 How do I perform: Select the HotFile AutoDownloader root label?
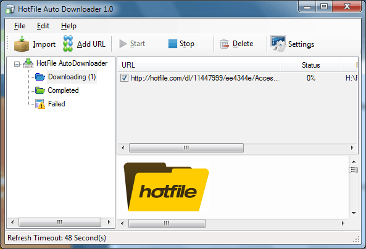coord(72,63)
